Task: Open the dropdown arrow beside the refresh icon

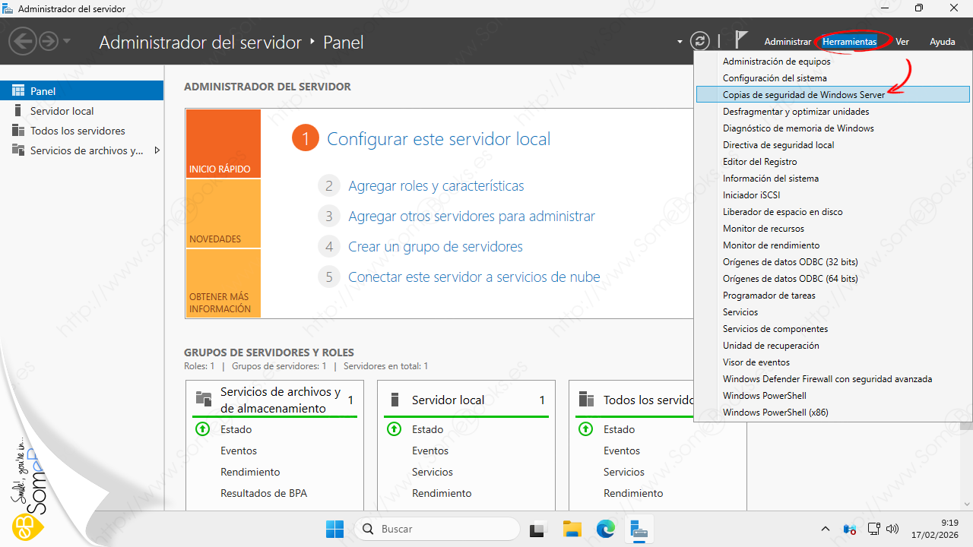Action: point(680,42)
